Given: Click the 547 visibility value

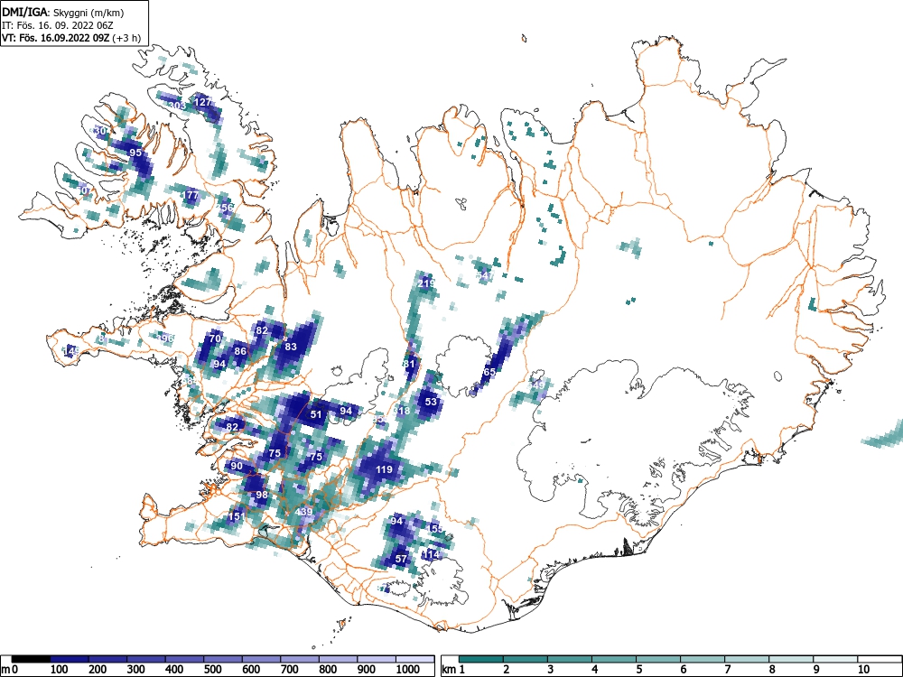Looking at the screenshot, I should 485,275.
